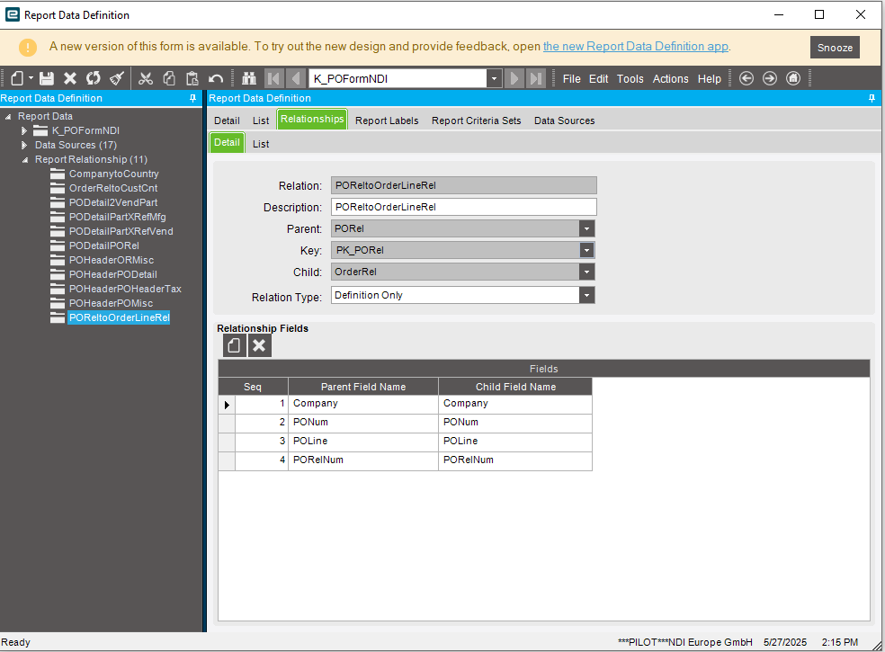885x652 pixels.
Task: Select PODetailPartXRefVend in the tree
Action: pos(121,231)
